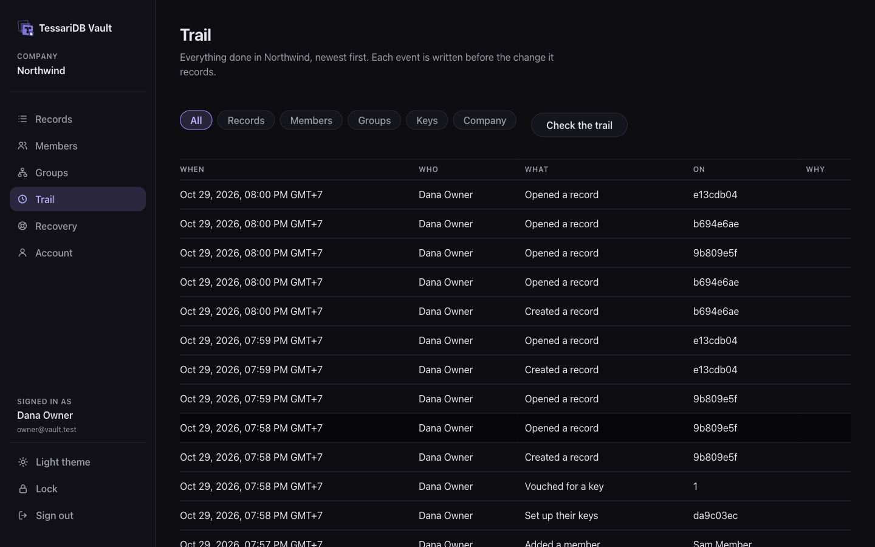Click the ON column header
Viewport: 875px width, 547px height.
pyautogui.click(x=699, y=170)
